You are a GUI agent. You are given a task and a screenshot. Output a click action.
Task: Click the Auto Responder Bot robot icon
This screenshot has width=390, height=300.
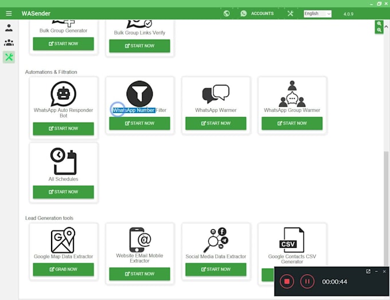pyautogui.click(x=64, y=93)
